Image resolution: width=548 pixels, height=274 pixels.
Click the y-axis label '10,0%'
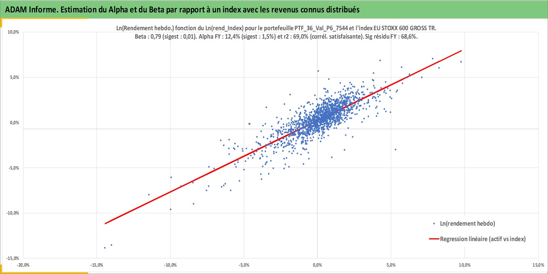13,32
